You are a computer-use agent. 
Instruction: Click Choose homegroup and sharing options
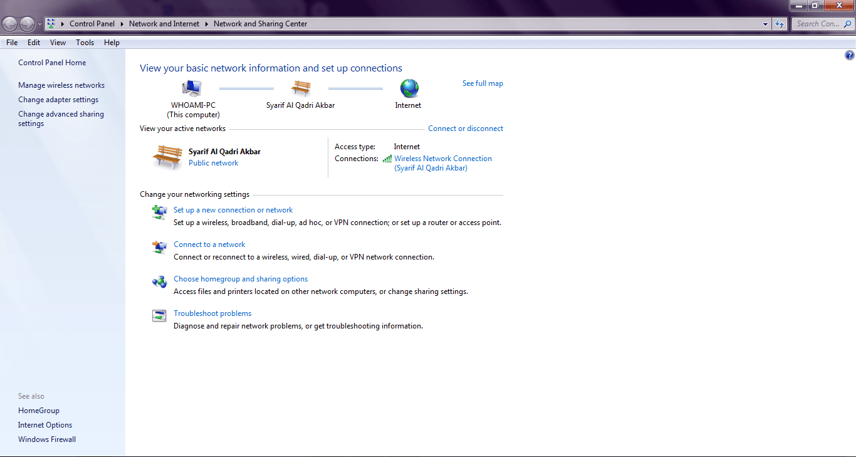(241, 279)
